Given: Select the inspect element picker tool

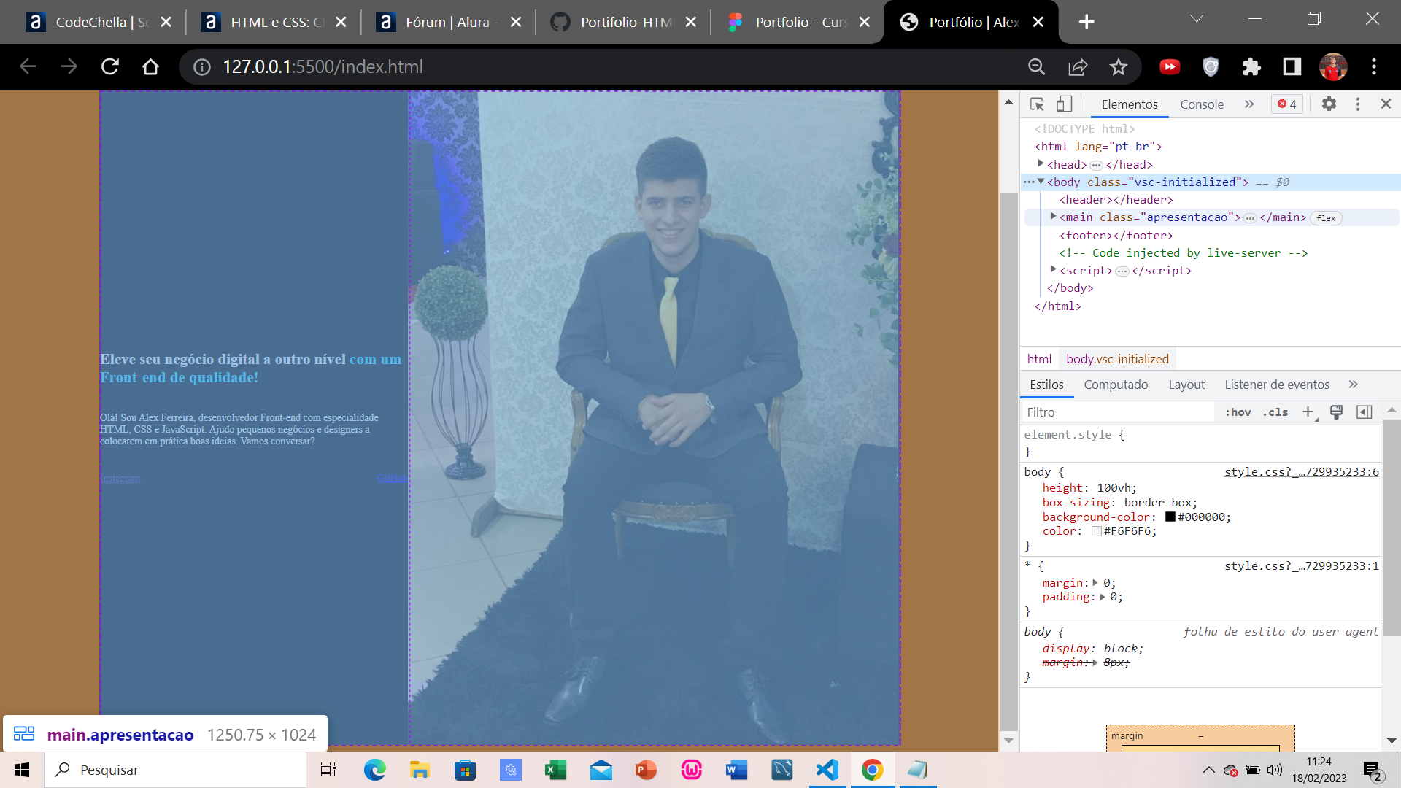Looking at the screenshot, I should [1037, 104].
